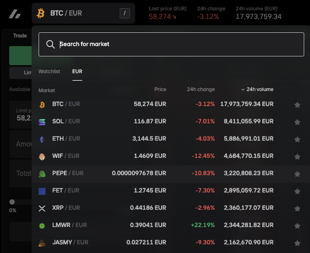The width and height of the screenshot is (310, 253).
Task: Select the FET / EUR market name
Action: [x=66, y=190]
